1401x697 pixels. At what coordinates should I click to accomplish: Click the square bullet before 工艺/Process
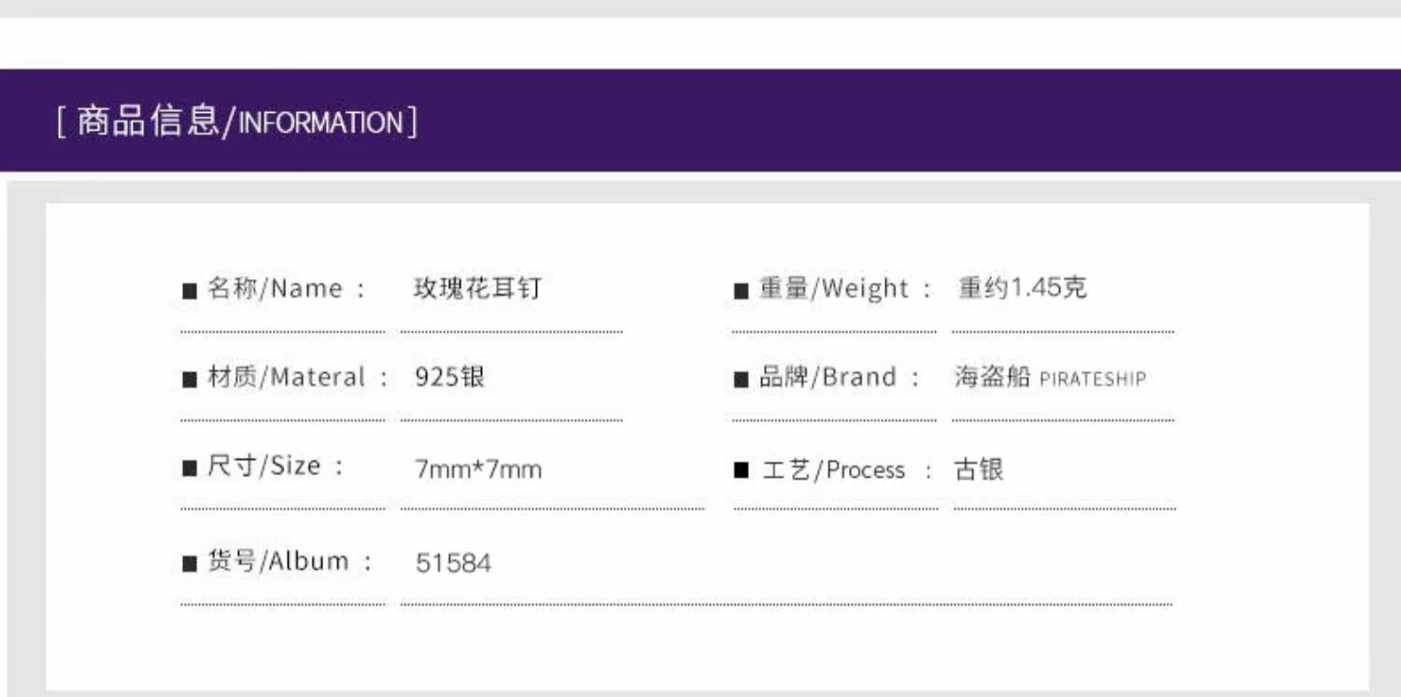742,470
